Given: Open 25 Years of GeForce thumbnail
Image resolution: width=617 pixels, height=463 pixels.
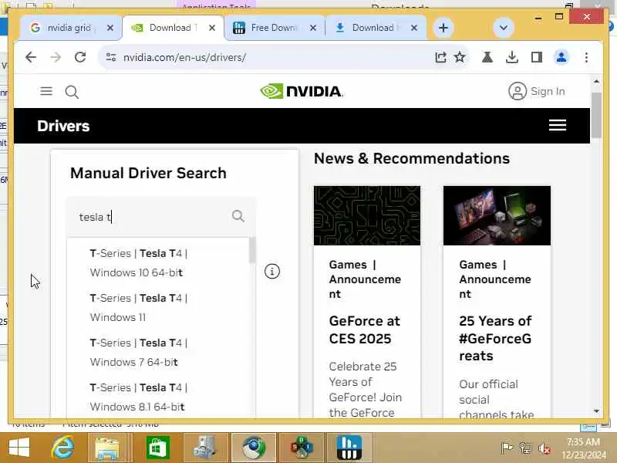Looking at the screenshot, I should 497,215.
